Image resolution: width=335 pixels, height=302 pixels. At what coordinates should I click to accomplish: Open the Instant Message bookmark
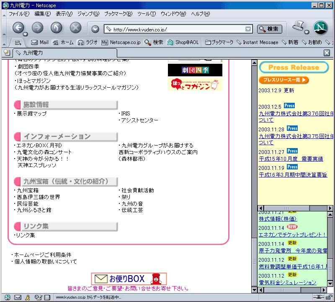[x=258, y=42]
